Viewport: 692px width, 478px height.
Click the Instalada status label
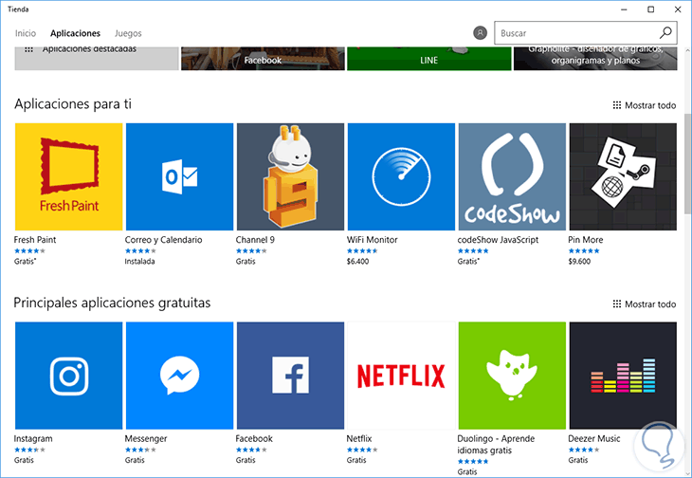(x=139, y=262)
